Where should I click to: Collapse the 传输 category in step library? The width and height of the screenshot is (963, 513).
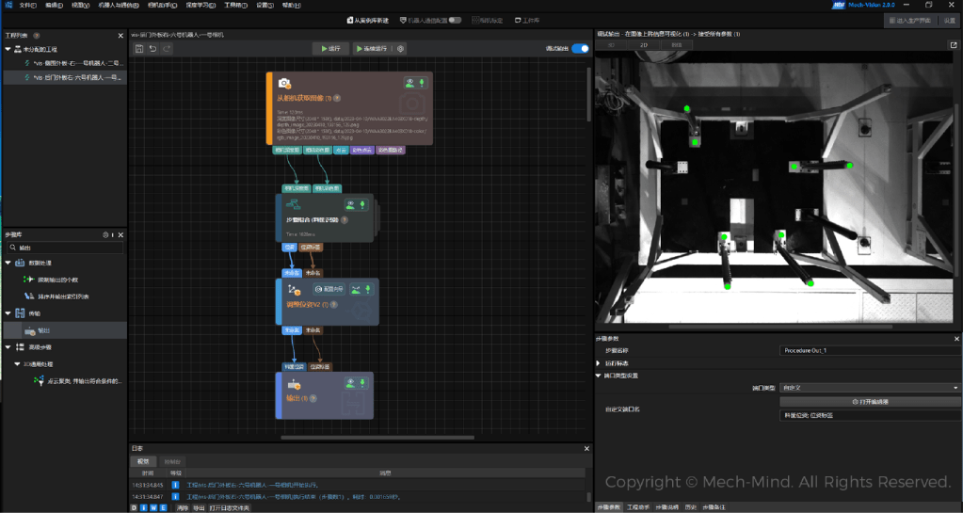point(8,313)
